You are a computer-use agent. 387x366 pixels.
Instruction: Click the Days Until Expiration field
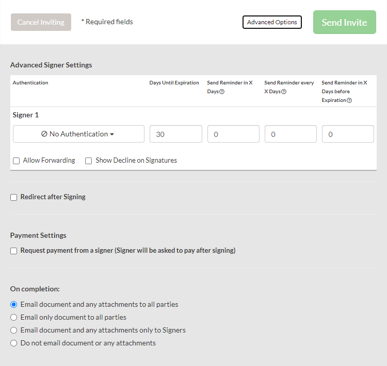[x=176, y=134]
